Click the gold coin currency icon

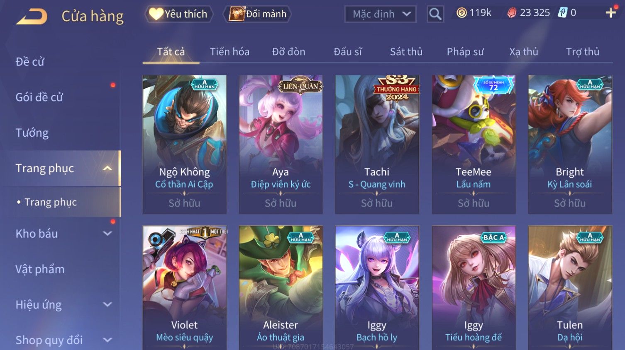[461, 13]
